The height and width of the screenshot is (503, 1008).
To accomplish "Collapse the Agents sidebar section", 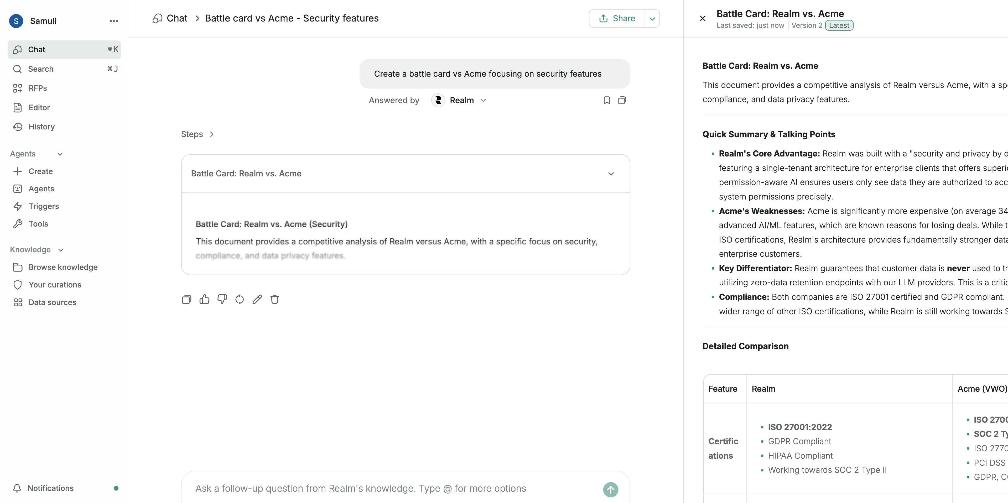I will (x=60, y=154).
